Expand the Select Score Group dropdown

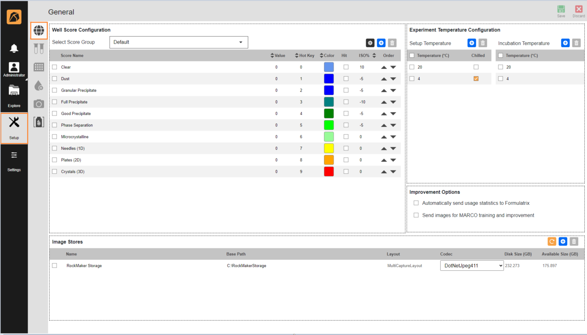pos(179,42)
